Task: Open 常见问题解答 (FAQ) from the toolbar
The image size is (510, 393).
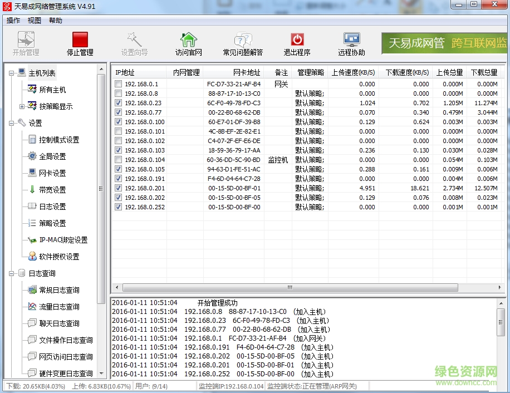Action: pyautogui.click(x=242, y=42)
